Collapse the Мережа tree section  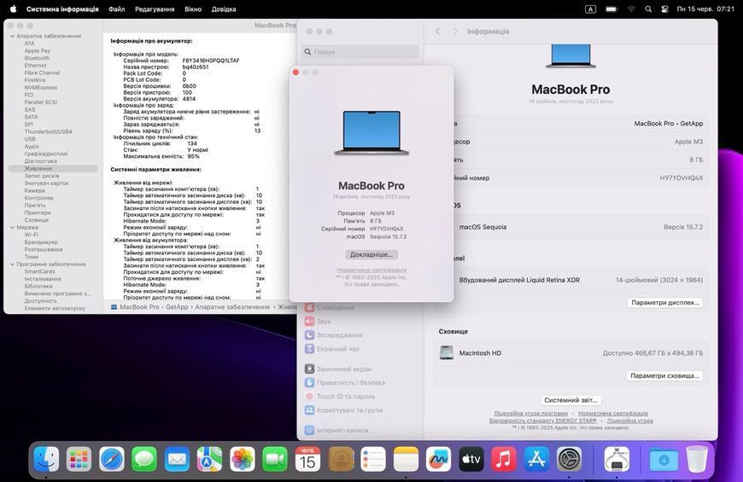pos(12,227)
